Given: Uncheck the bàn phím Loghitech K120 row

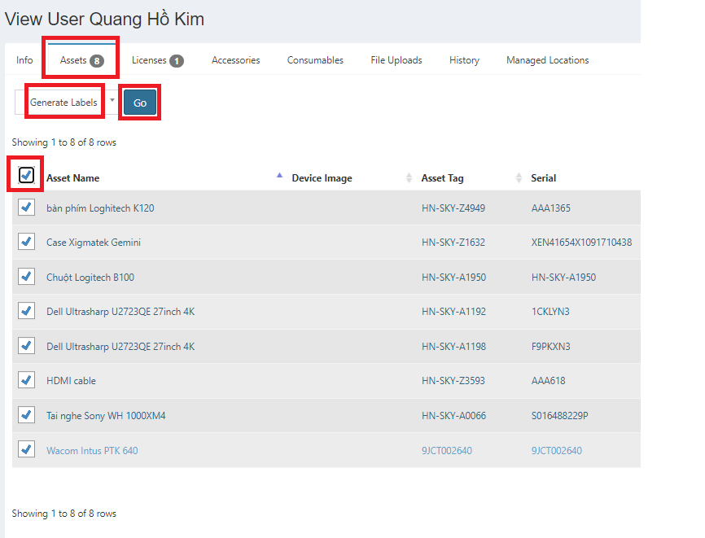Looking at the screenshot, I should (x=26, y=208).
